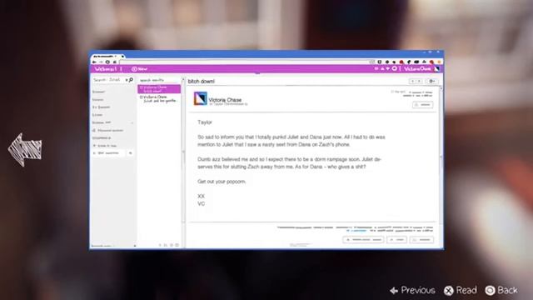Click the message pane vertical scrollbar
533x300 pixels.
click(x=441, y=157)
